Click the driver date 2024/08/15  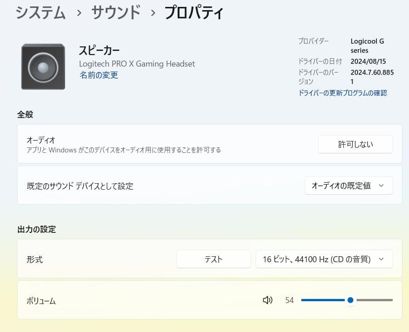click(x=368, y=62)
